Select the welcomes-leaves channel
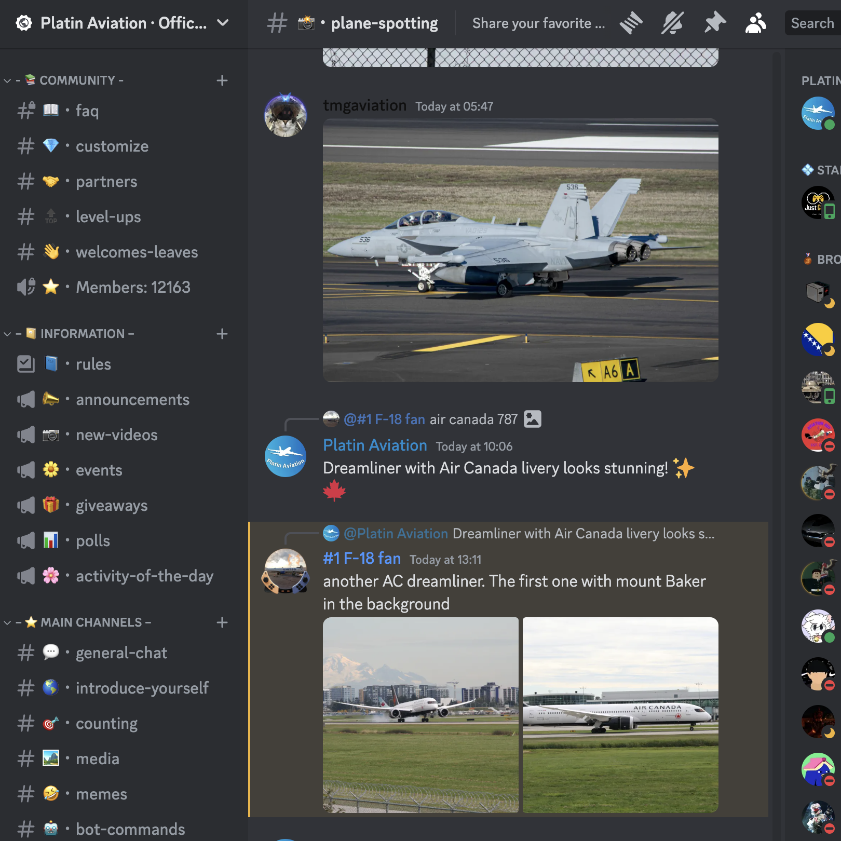 pyautogui.click(x=124, y=252)
